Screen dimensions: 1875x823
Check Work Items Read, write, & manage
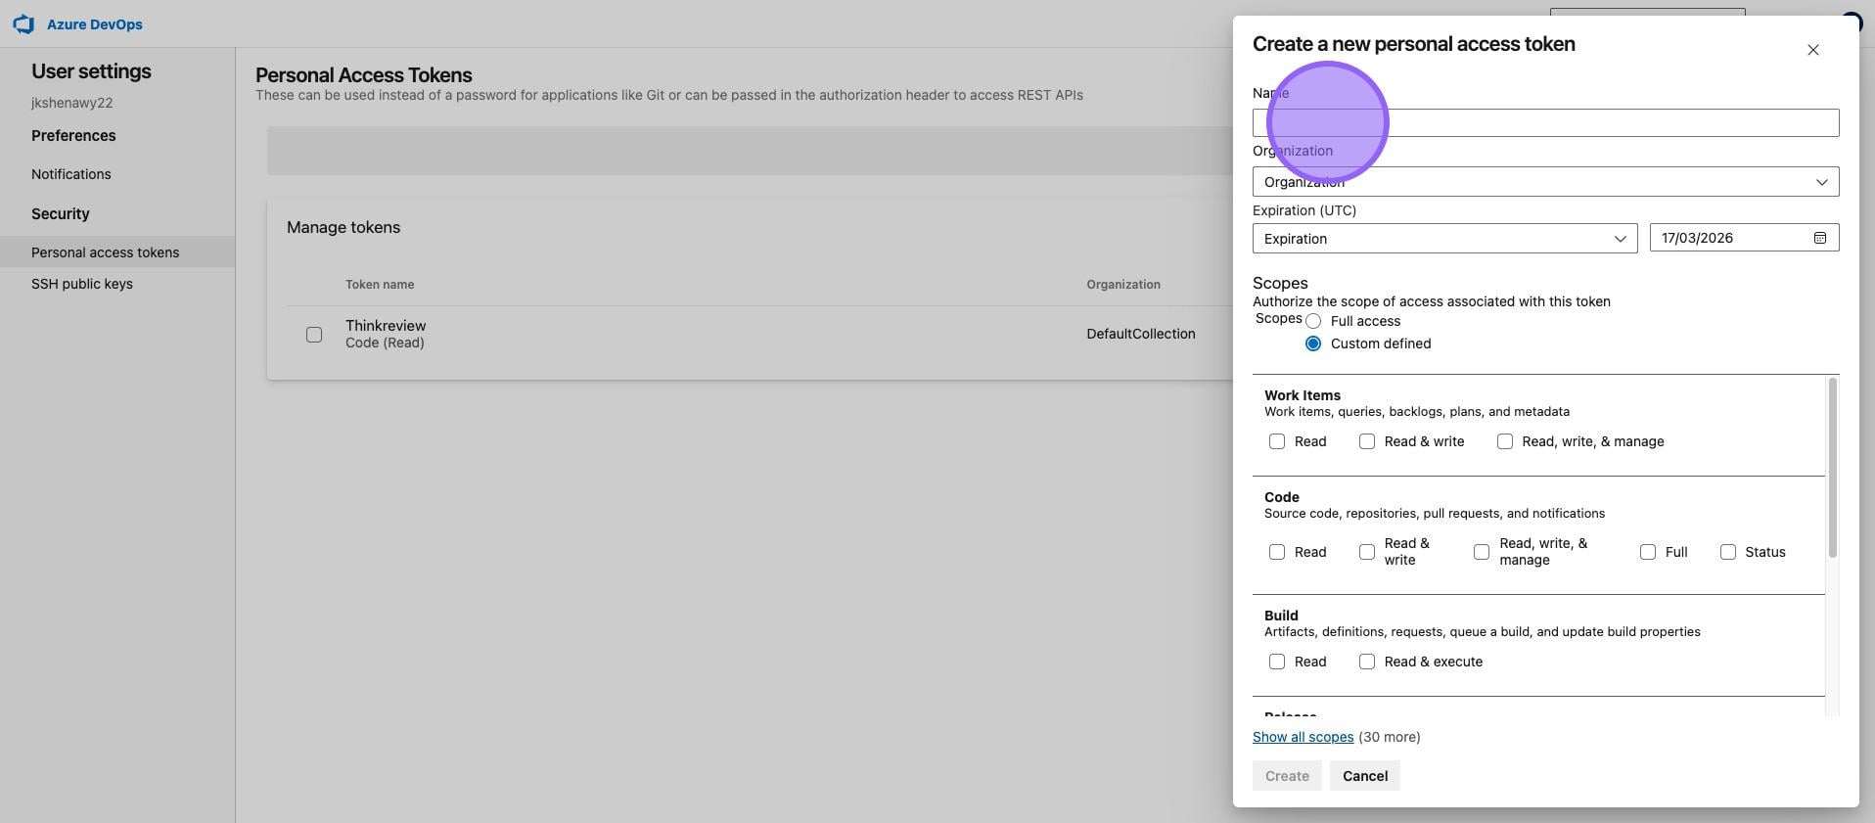tap(1505, 441)
